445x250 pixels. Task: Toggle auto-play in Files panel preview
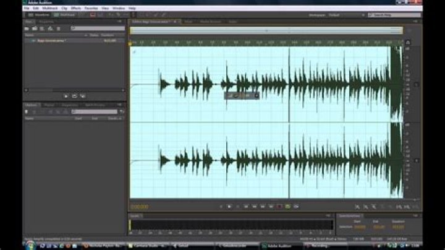coord(83,97)
